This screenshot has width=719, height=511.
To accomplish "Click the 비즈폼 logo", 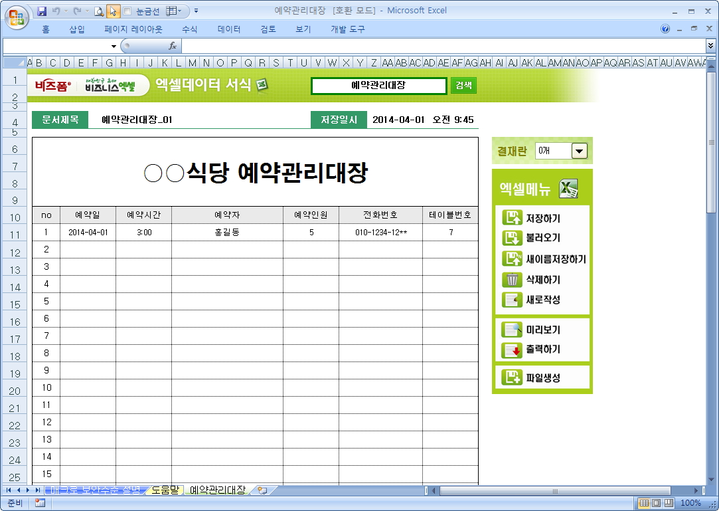I will pos(53,86).
